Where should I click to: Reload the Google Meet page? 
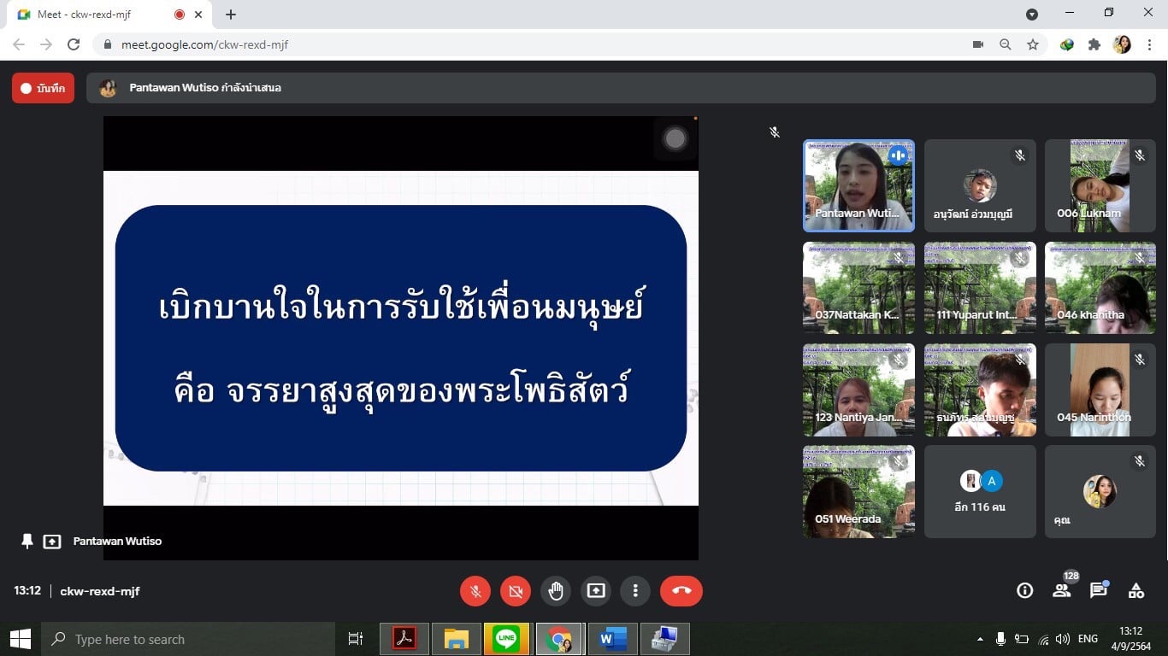pos(74,44)
